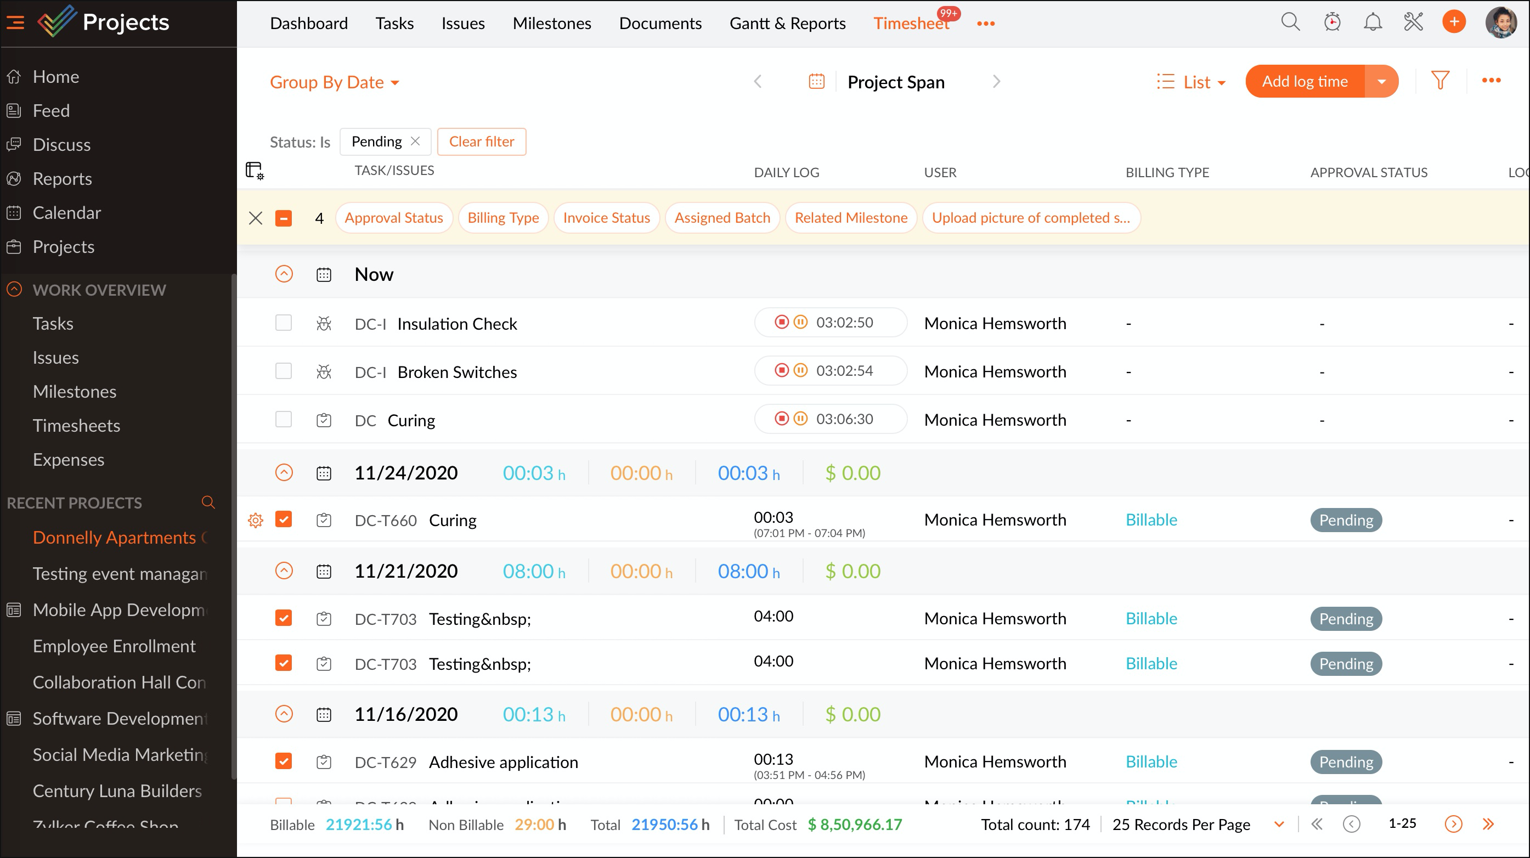Click the orange plus quick-add icon

[1453, 22]
